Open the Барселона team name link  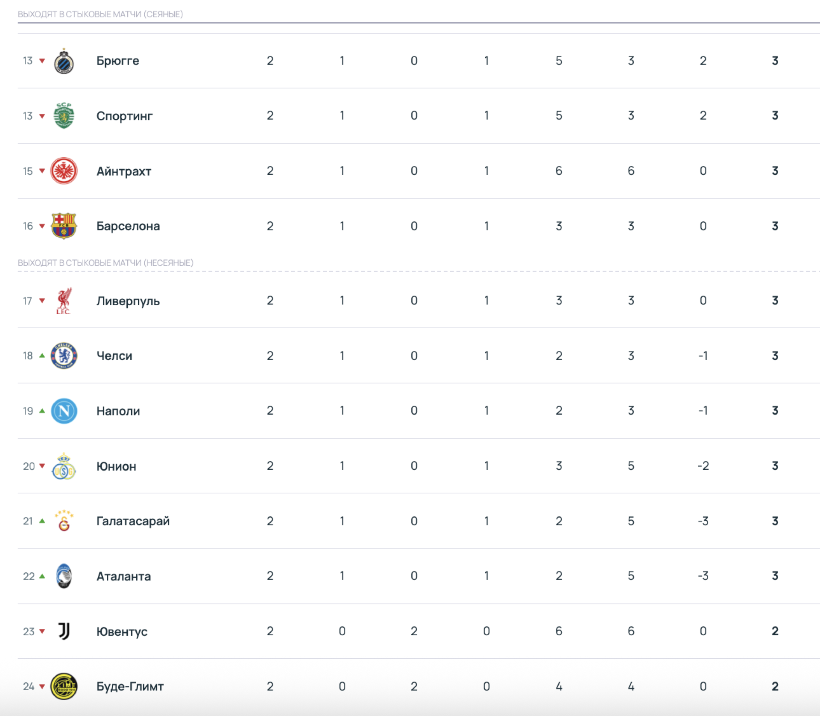(x=128, y=226)
